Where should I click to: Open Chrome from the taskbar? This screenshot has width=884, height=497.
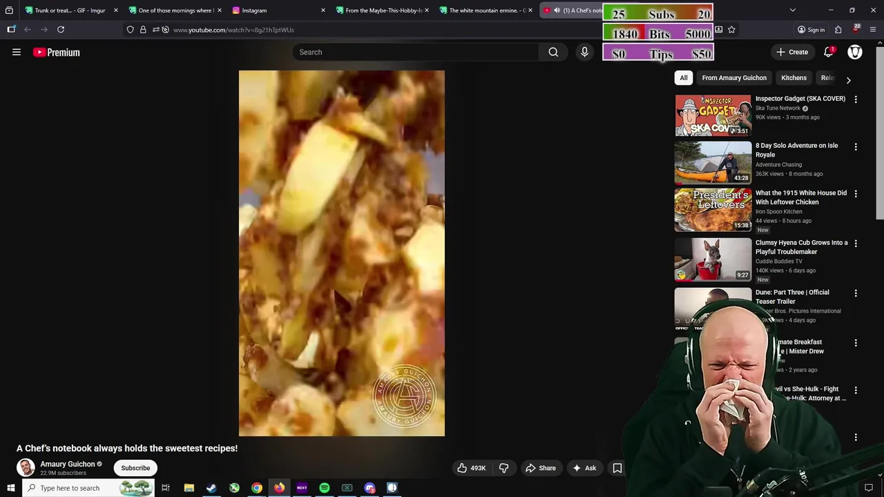256,488
